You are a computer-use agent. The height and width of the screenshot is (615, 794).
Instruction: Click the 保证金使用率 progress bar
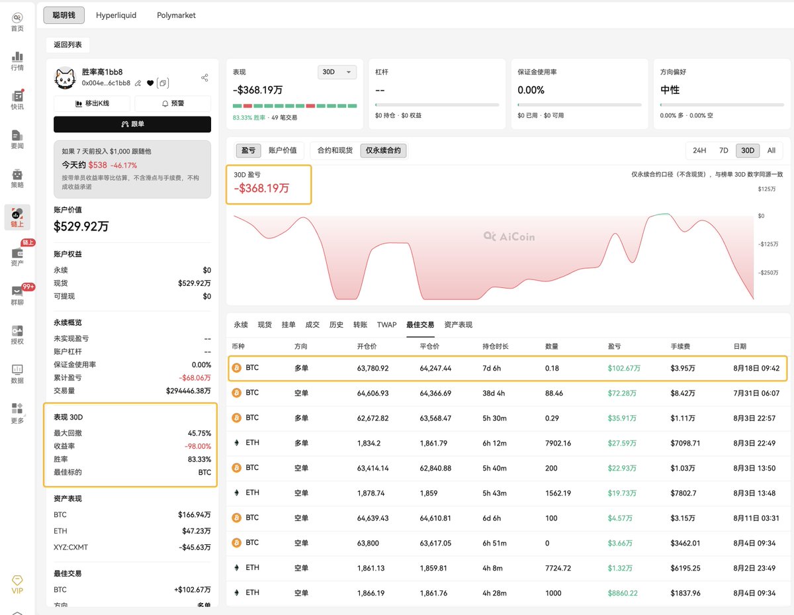coord(580,105)
